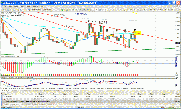Switch timeframe to M1
Image resolution: width=181 pixels, height=109 pixels.
coord(151,10)
